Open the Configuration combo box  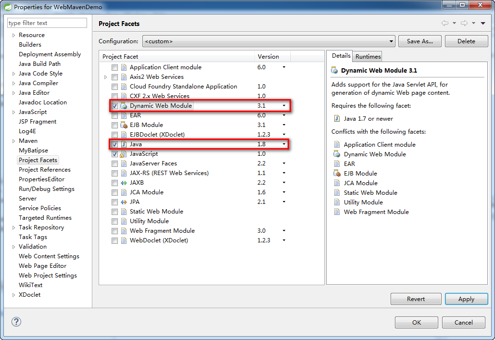click(x=268, y=41)
